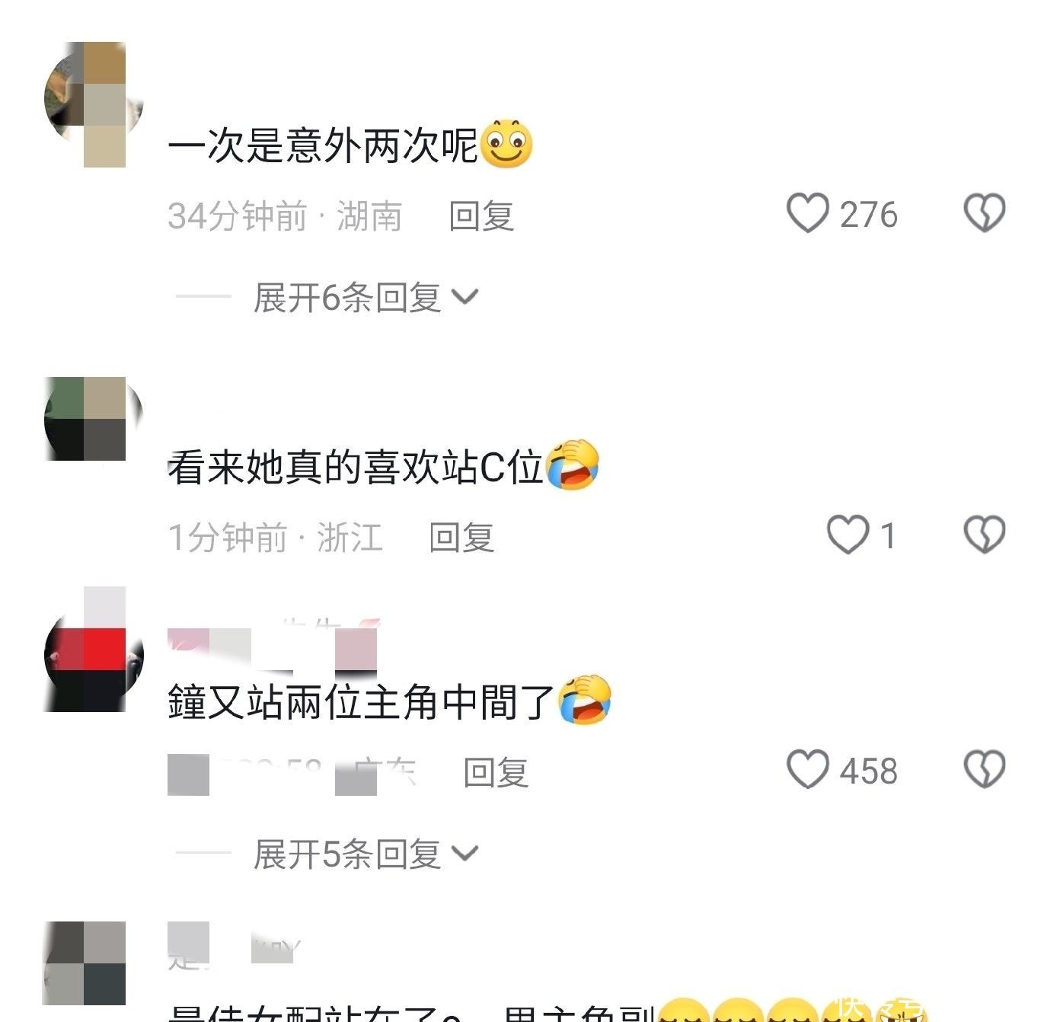Reply to the 湖南 comment
Image resolution: width=1060 pixels, height=1022 pixels.
[481, 216]
